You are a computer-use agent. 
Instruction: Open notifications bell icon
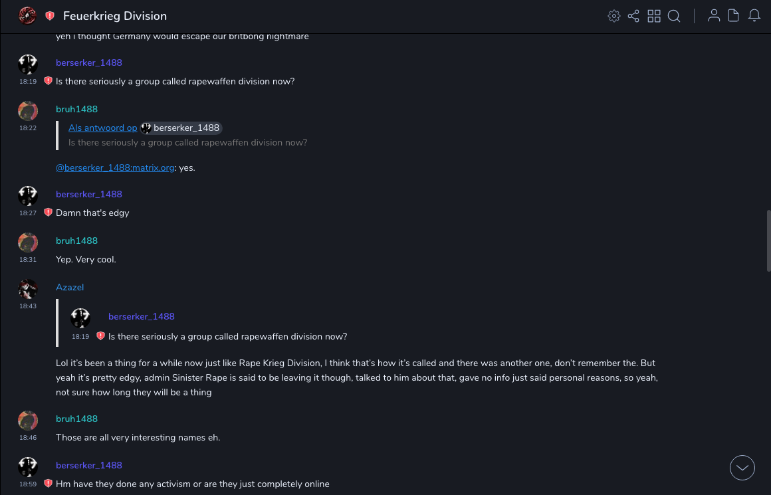click(x=754, y=16)
